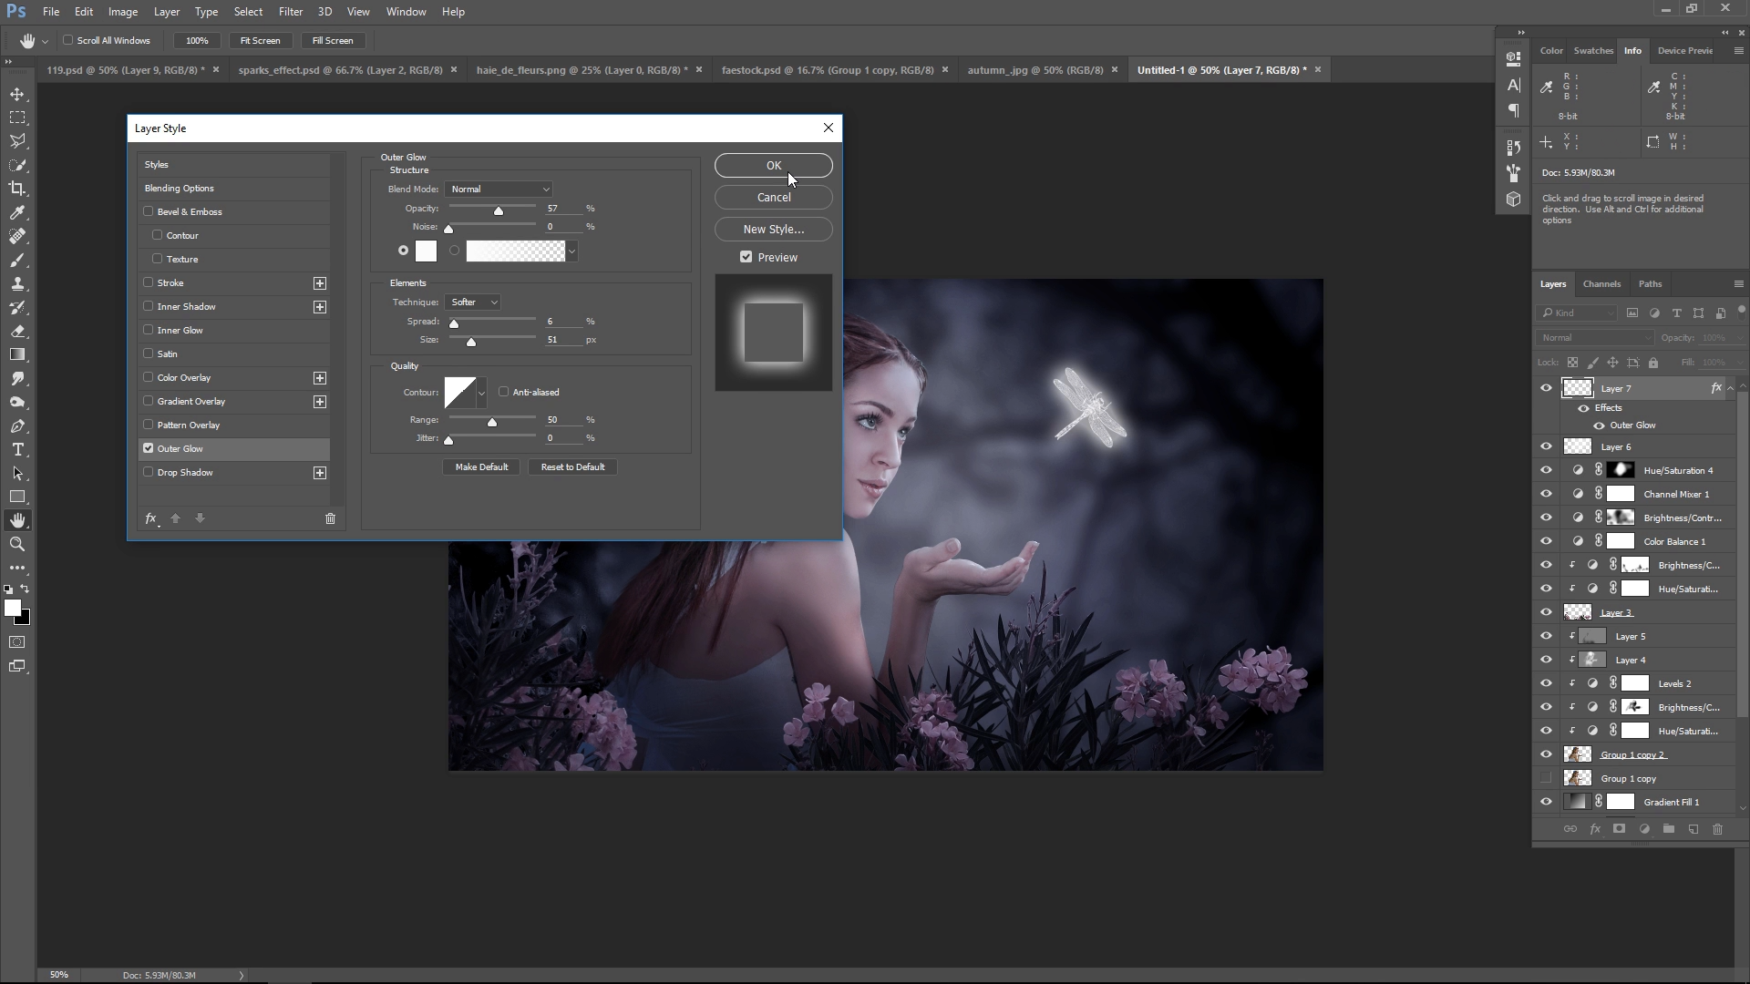
Task: Enable the Stroke effect checkbox
Action: (x=148, y=282)
